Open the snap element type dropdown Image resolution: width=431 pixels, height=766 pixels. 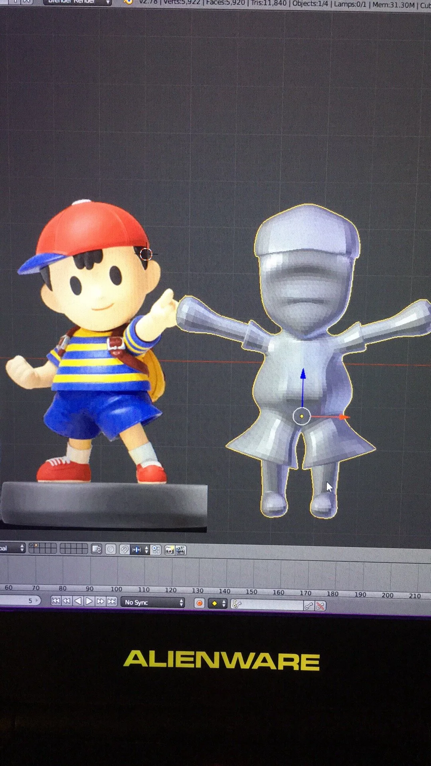pos(140,550)
